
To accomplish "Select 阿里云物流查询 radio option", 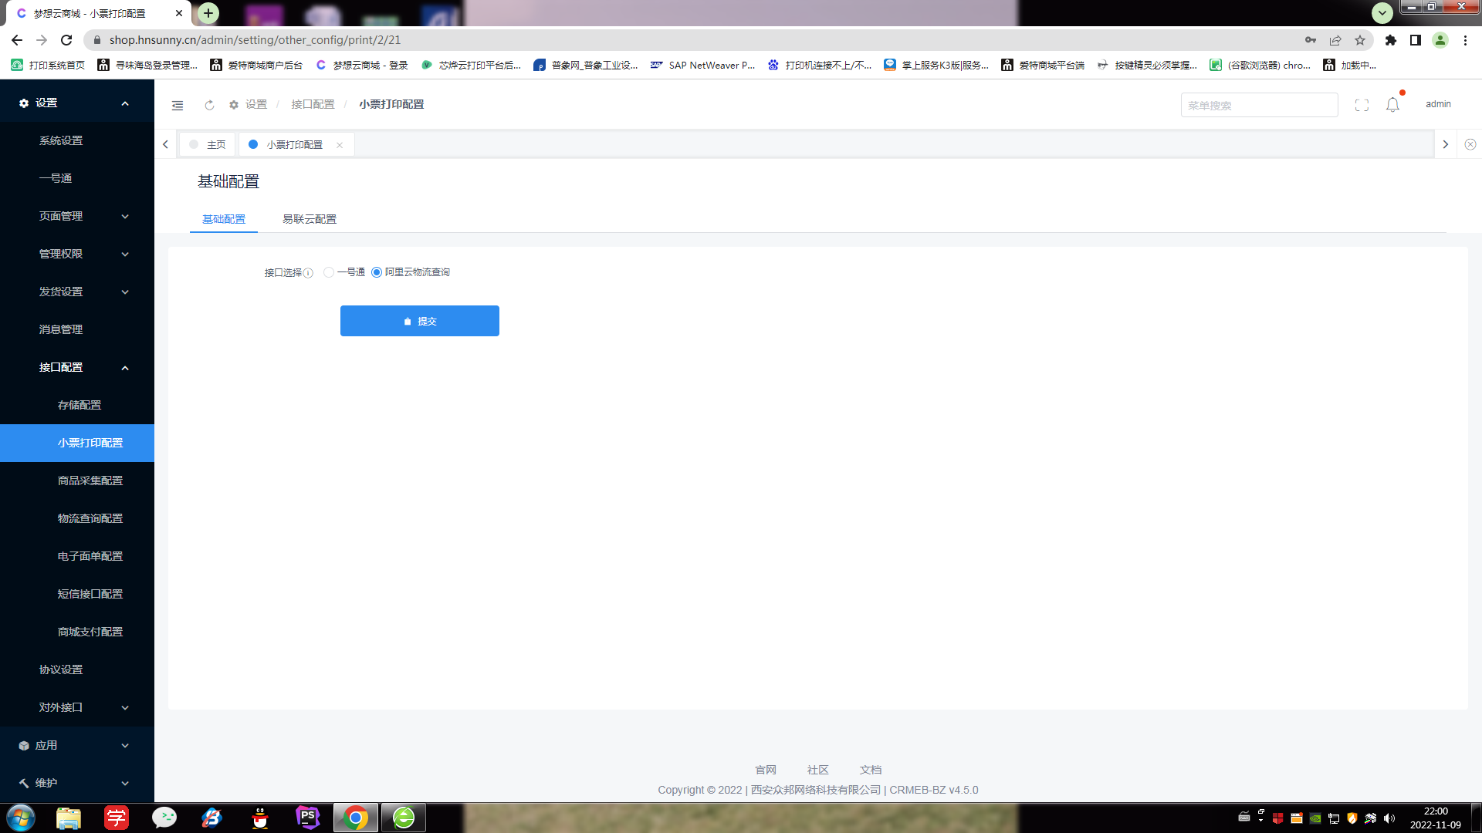I will coord(377,272).
